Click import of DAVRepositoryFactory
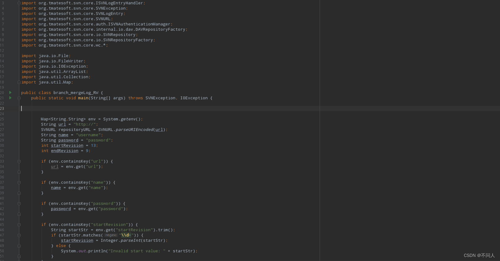The image size is (500, 261). [x=104, y=29]
